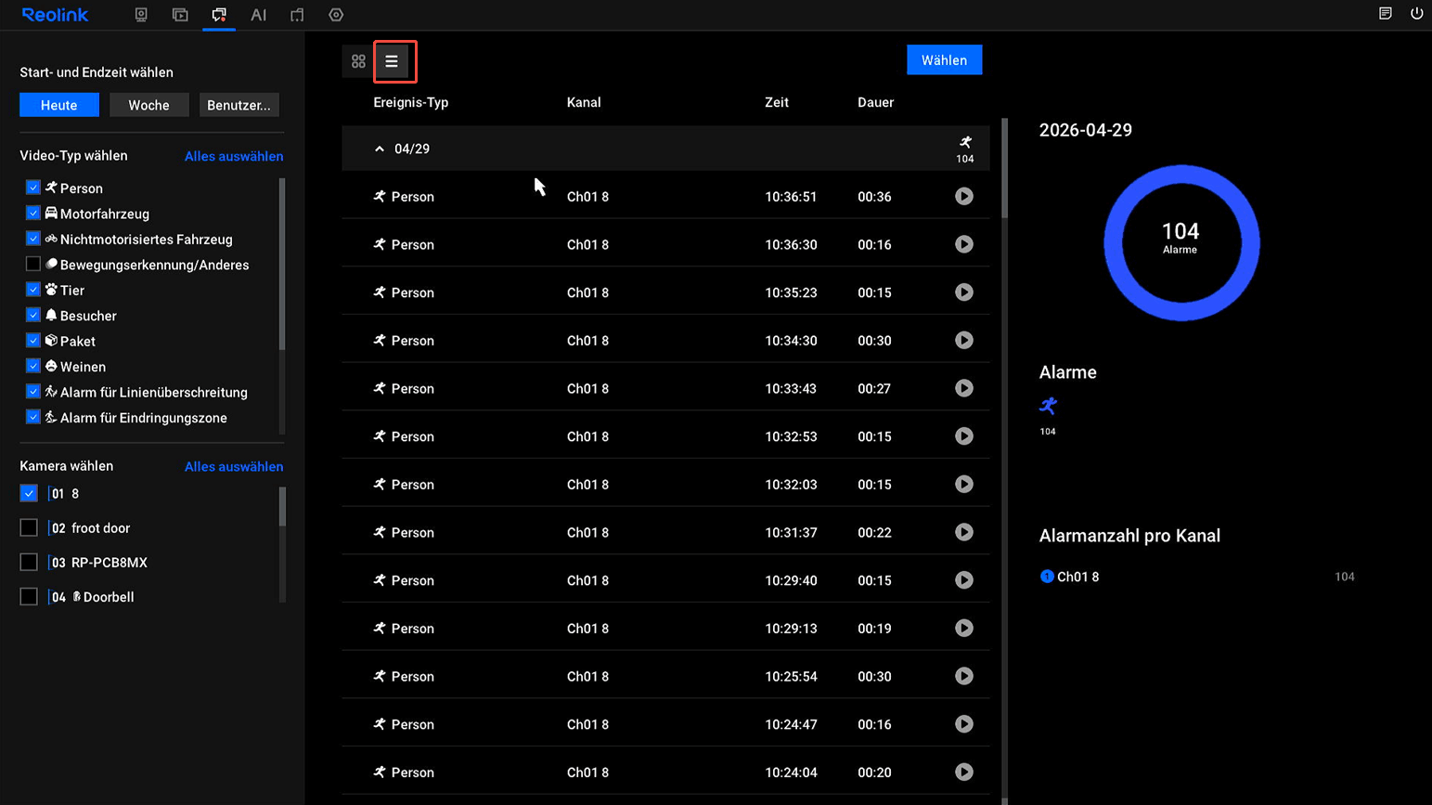Click the Dauer column header

pyautogui.click(x=875, y=102)
